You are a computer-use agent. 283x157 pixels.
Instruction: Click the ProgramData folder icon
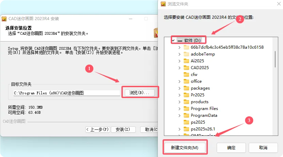coord(186,115)
